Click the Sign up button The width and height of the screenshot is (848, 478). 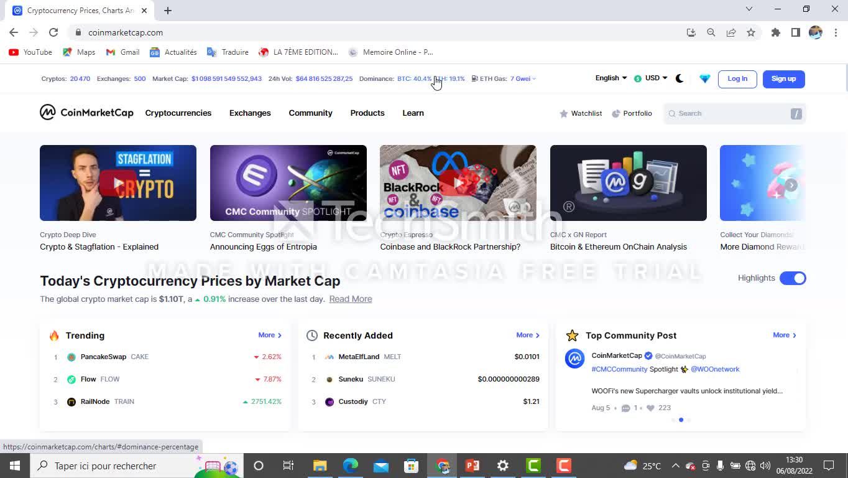tap(783, 79)
